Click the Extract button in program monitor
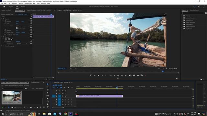The height and width of the screenshot is (116, 207). point(134,75)
